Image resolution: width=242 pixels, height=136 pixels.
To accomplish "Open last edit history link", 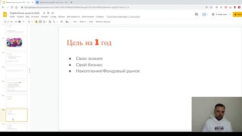I will coord(123,17).
